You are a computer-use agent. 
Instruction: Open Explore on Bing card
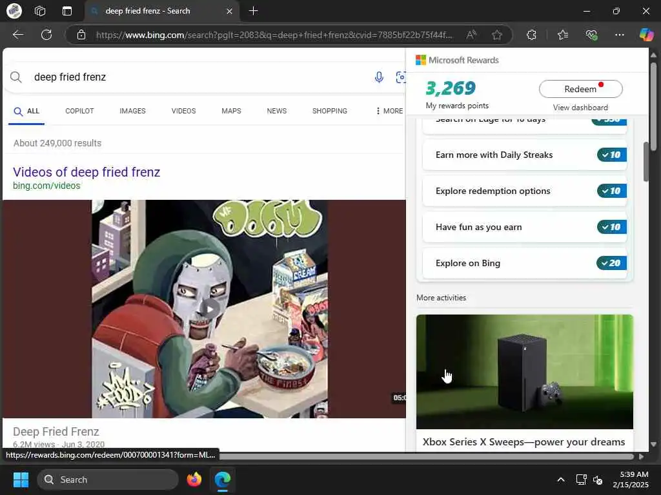tap(524, 263)
